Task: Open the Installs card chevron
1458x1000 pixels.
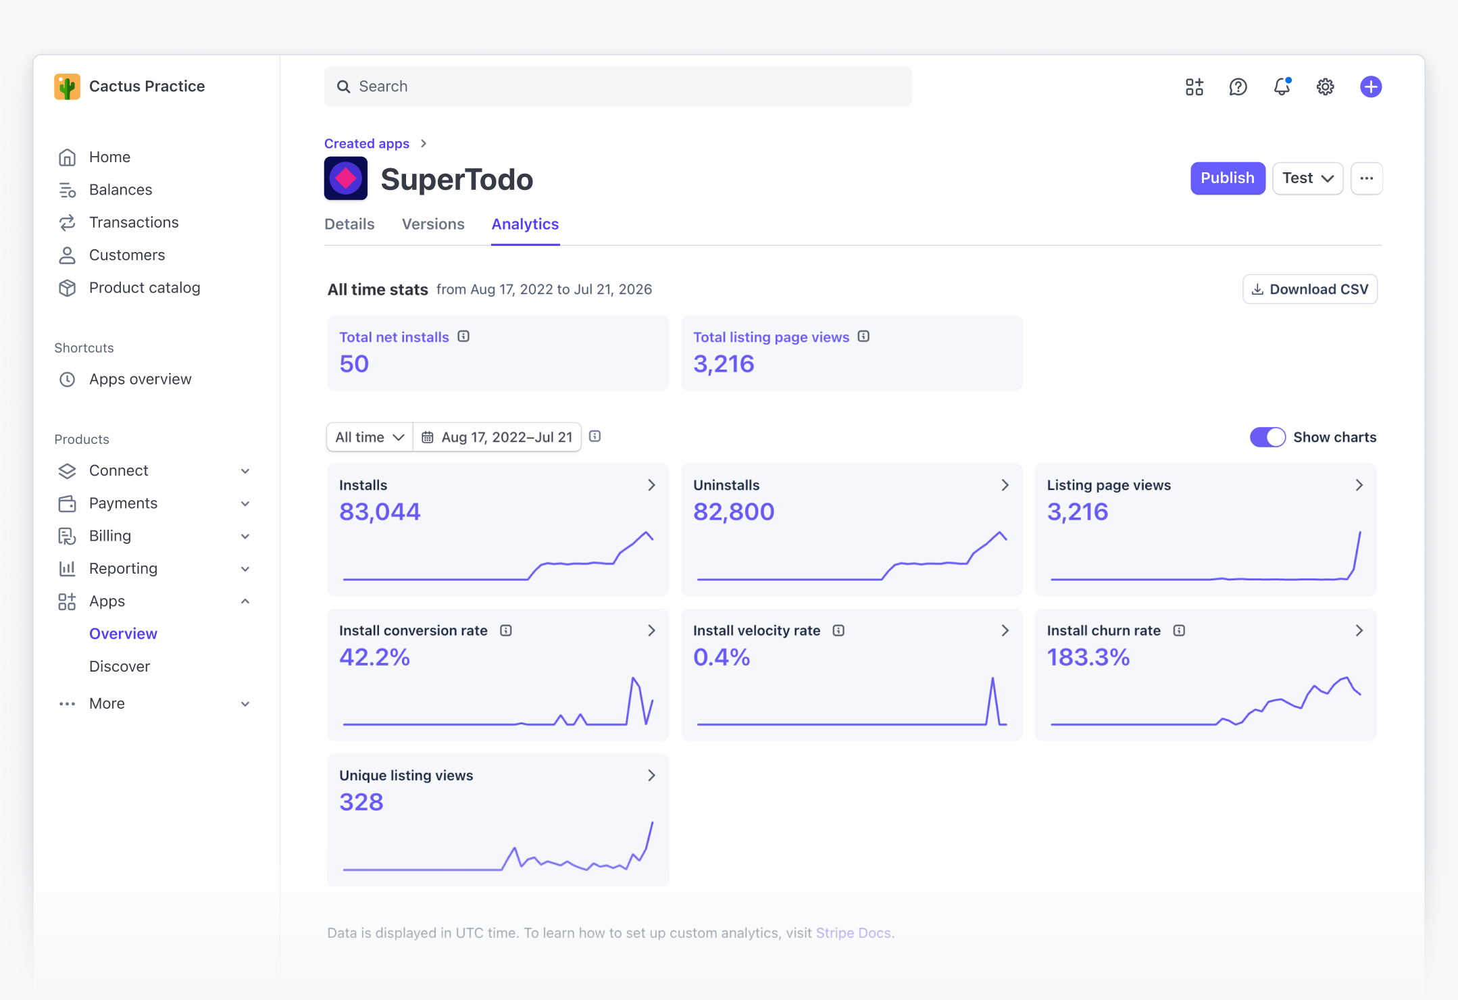Action: pos(651,485)
